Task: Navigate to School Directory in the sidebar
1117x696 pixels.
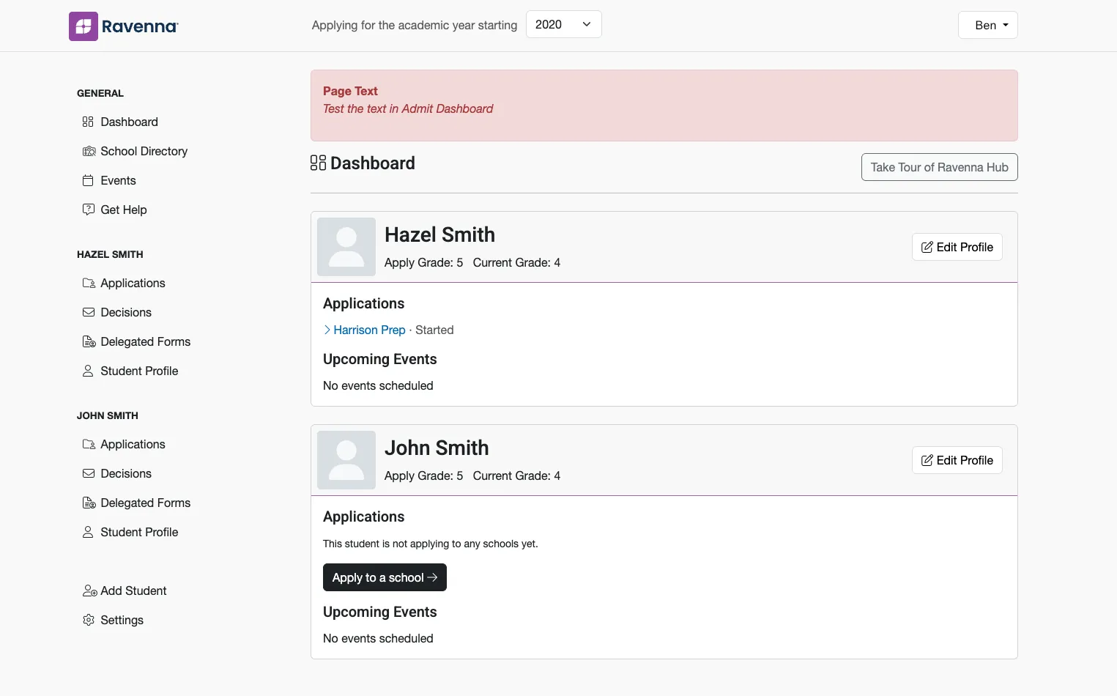Action: pos(144,151)
